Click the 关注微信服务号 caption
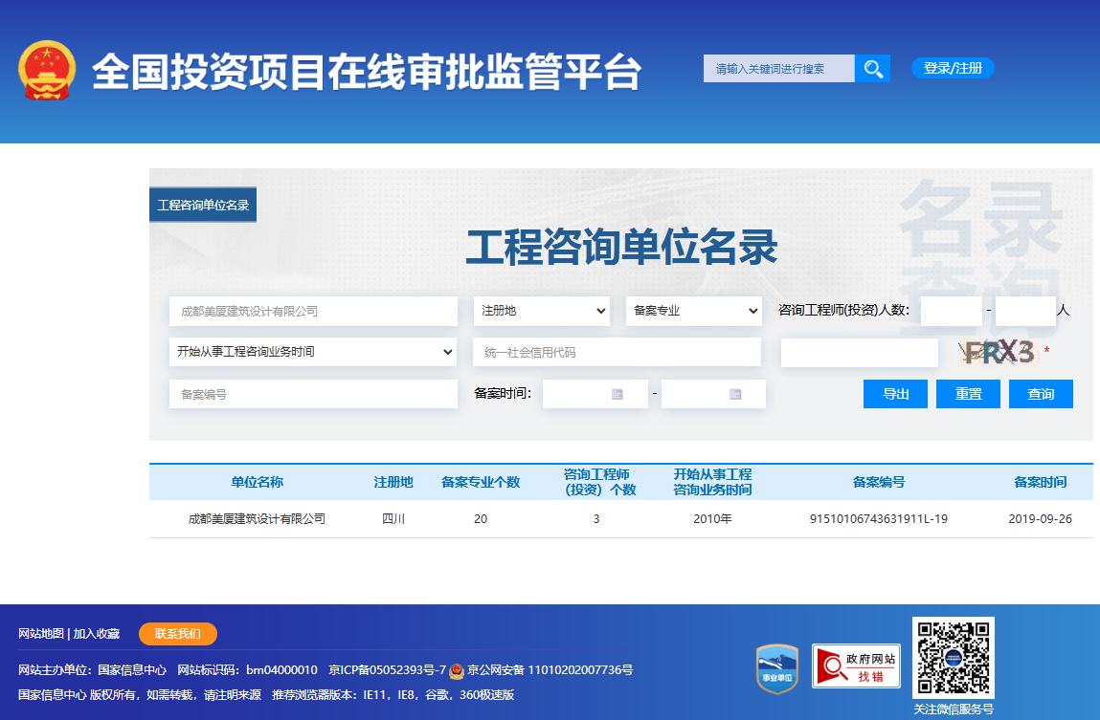This screenshot has width=1100, height=720. [954, 709]
